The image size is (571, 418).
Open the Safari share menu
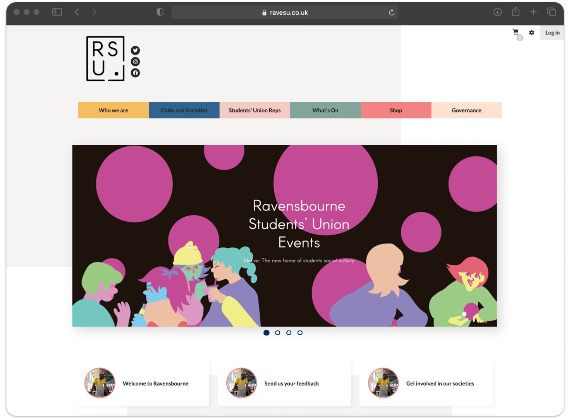pyautogui.click(x=516, y=12)
